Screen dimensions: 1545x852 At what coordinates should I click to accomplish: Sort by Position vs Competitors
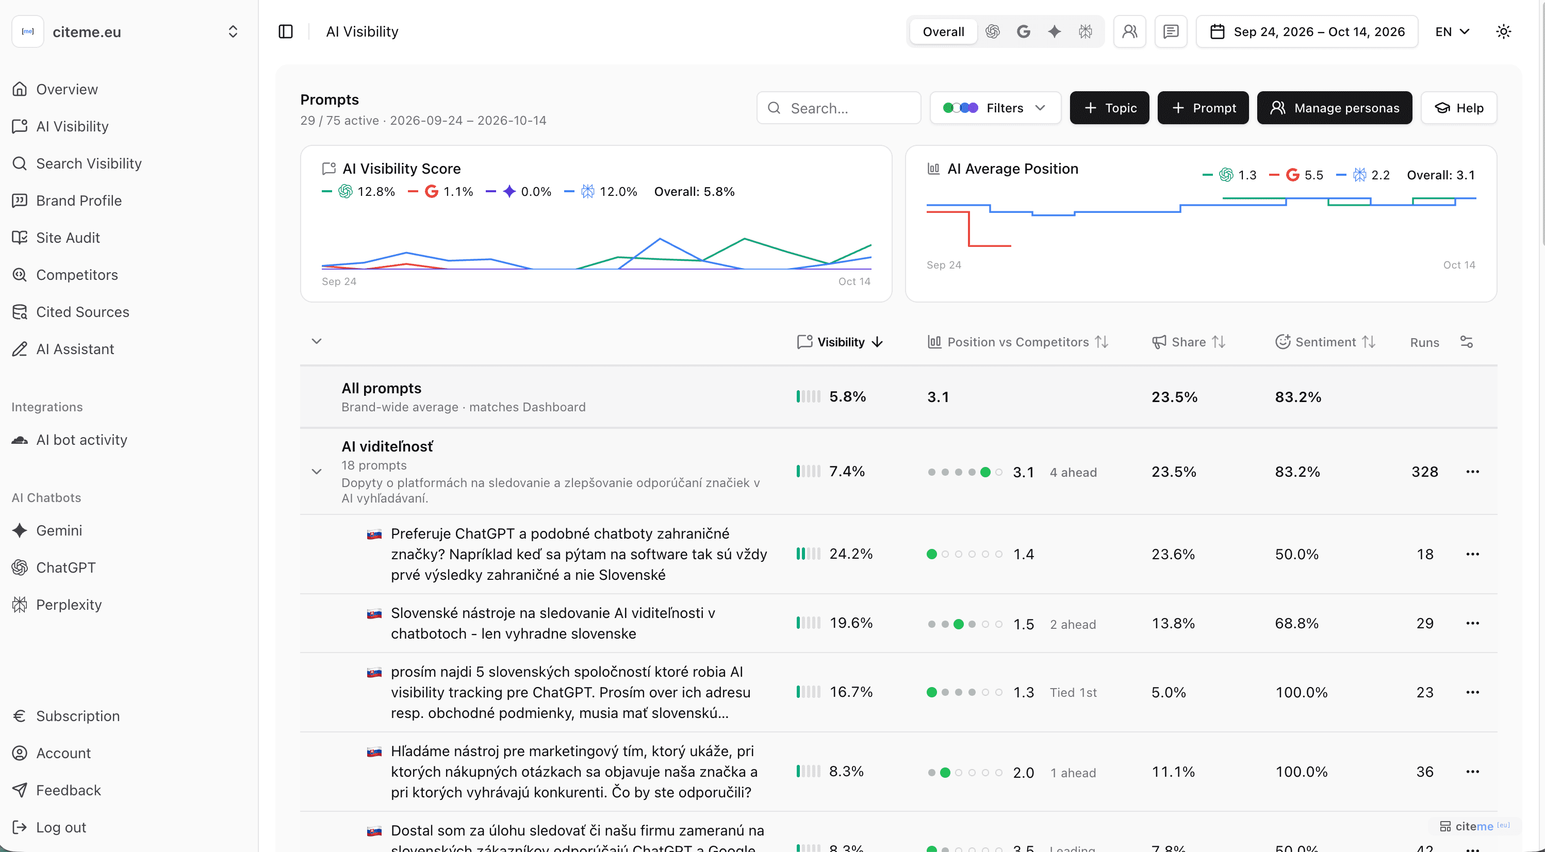coord(1018,342)
